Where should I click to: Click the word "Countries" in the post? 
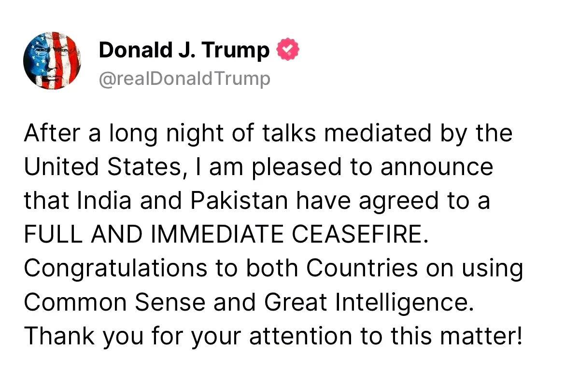pos(362,268)
